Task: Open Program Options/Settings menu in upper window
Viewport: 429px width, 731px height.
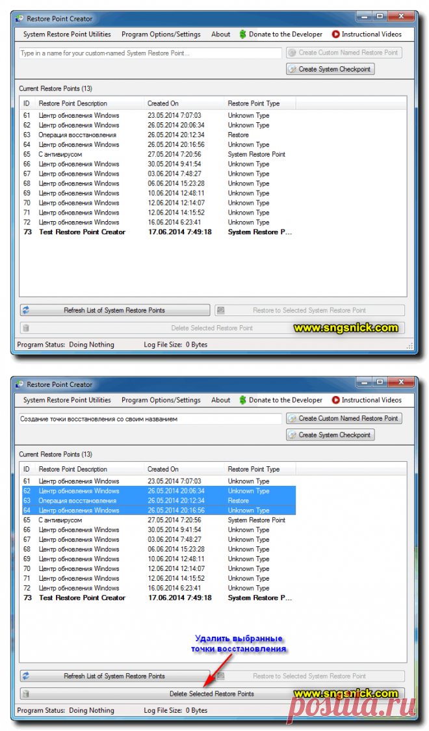Action: [161, 34]
